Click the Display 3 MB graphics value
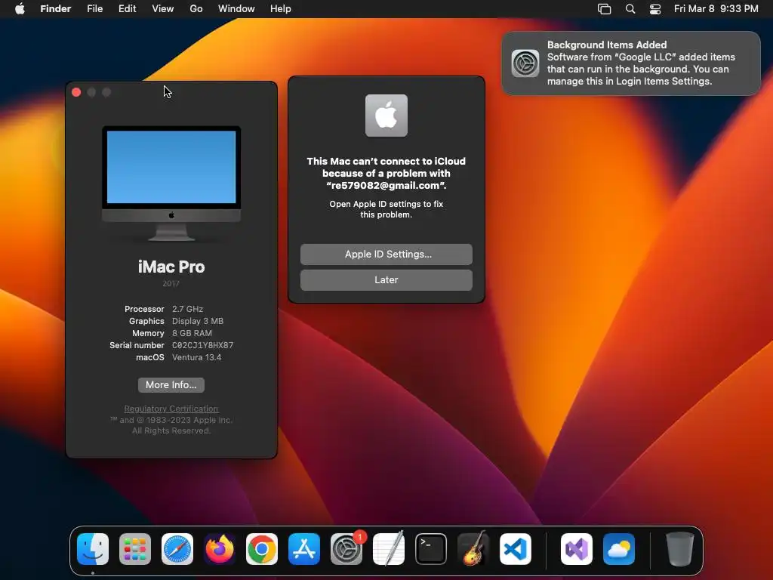This screenshot has width=773, height=580. click(x=198, y=321)
